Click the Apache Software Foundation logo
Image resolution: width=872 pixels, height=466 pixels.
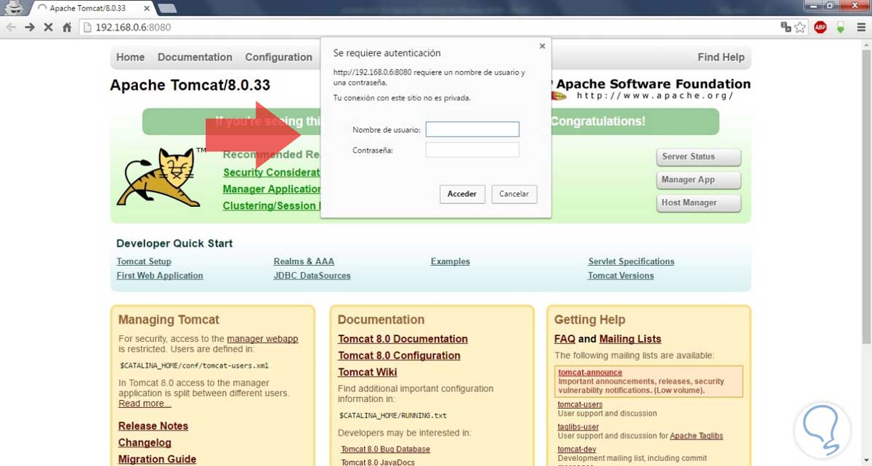650,89
